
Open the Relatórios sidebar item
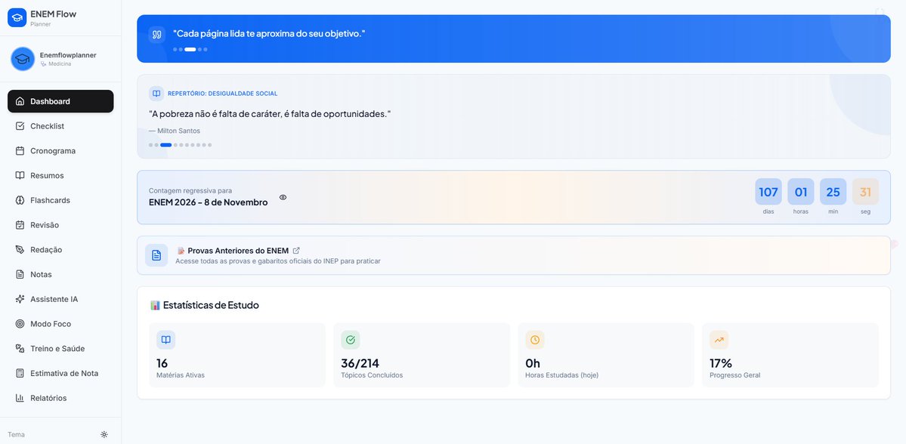60,398
